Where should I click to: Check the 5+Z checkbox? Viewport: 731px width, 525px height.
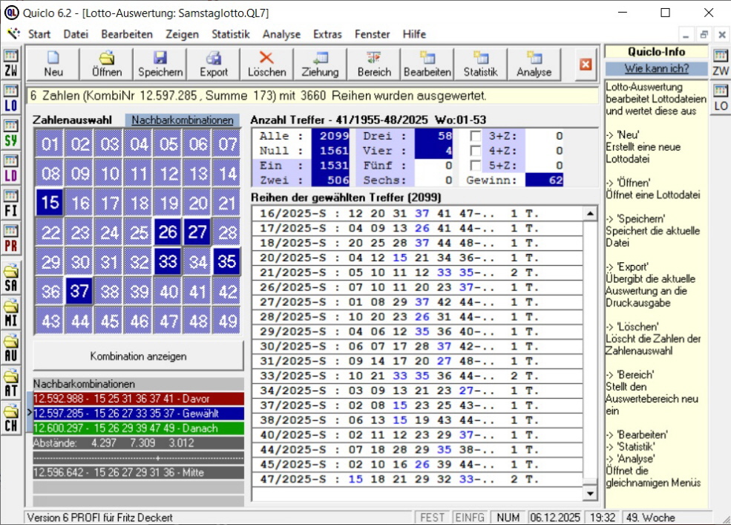(476, 166)
